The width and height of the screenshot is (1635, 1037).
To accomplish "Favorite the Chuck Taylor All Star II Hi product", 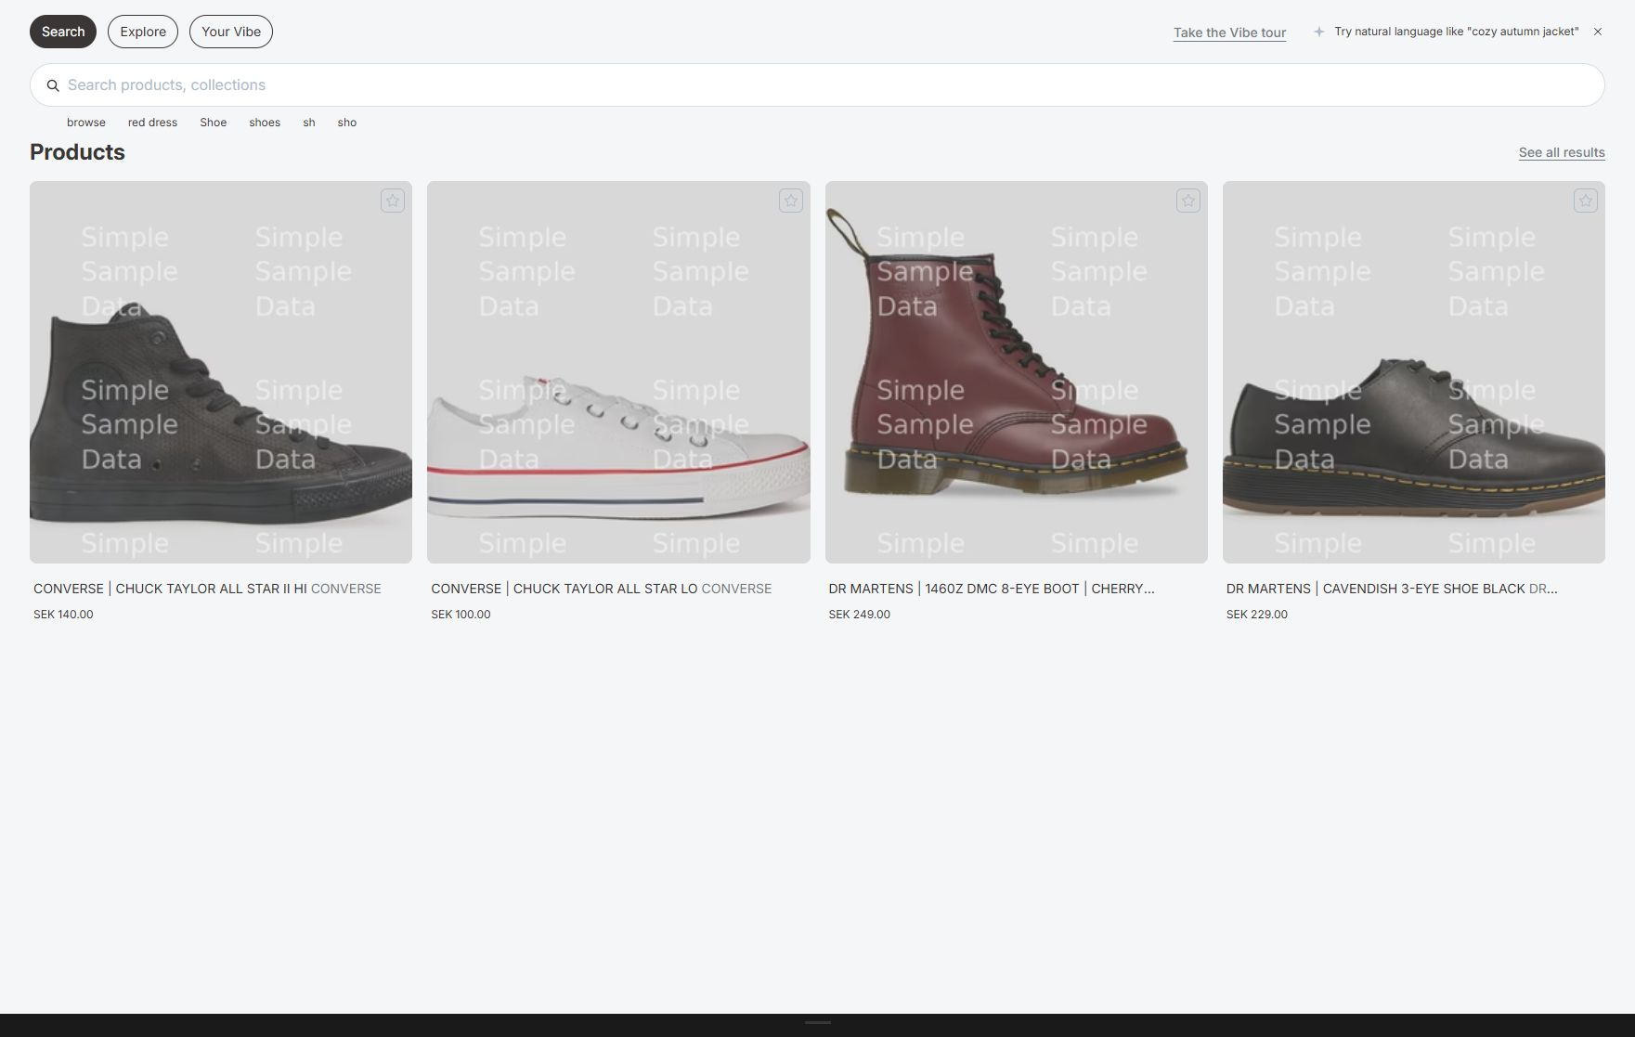I will (393, 201).
